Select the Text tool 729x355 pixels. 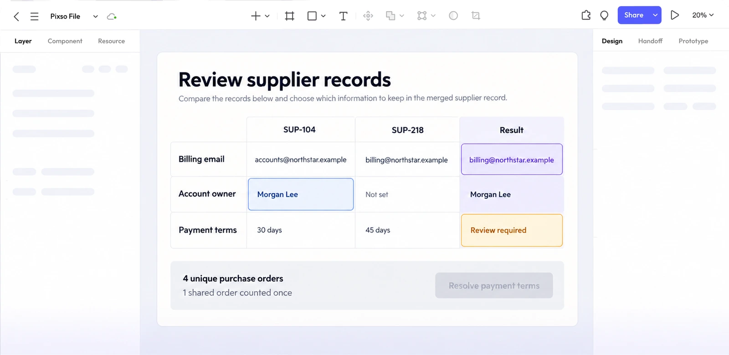(x=344, y=16)
